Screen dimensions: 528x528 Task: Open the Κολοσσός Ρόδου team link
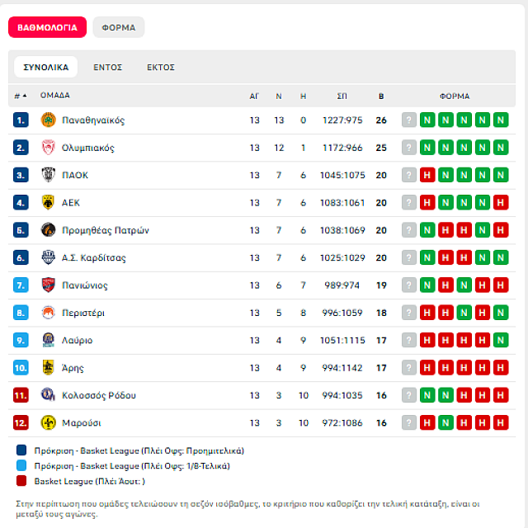click(99, 396)
